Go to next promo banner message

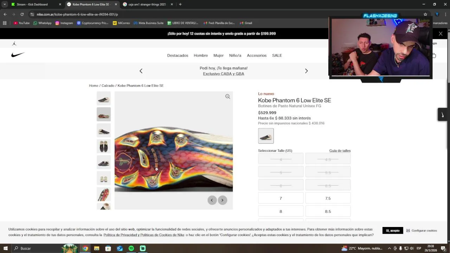click(x=306, y=71)
